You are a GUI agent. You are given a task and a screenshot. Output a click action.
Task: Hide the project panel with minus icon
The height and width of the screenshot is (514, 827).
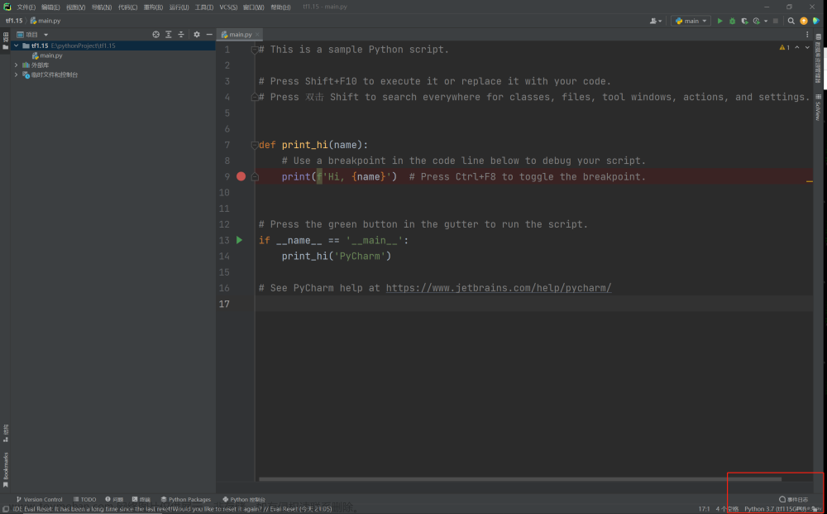209,34
